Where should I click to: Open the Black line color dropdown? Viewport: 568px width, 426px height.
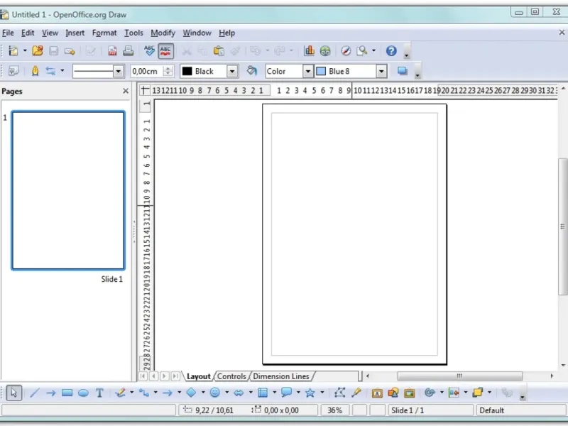232,71
